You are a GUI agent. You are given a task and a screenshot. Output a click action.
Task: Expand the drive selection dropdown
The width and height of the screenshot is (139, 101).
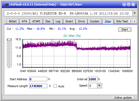click(135, 13)
